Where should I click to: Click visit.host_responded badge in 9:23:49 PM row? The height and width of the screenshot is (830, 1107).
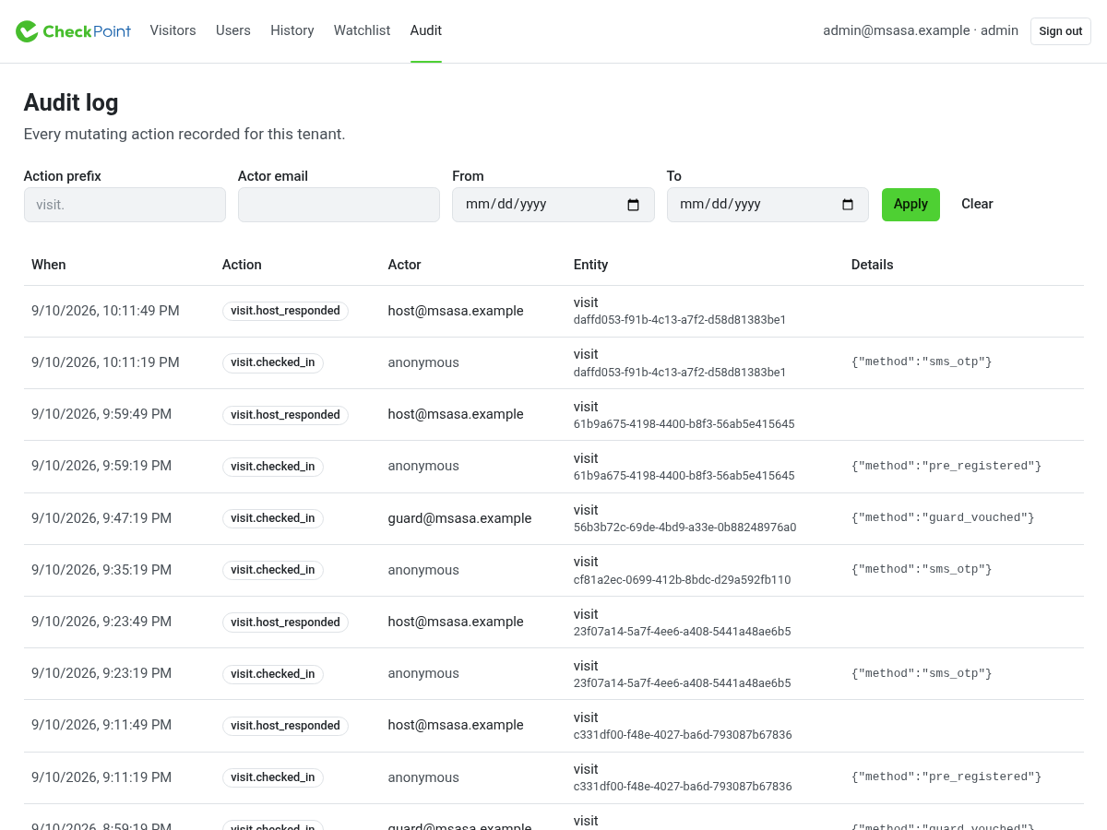click(x=285, y=622)
